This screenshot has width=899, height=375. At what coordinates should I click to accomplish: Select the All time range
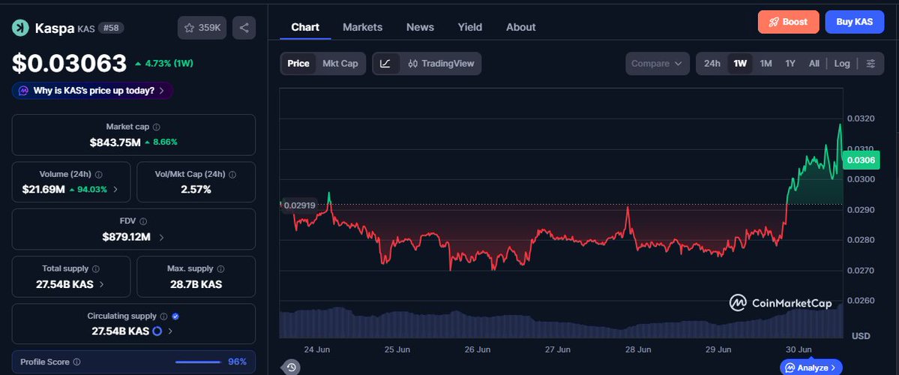(x=814, y=64)
